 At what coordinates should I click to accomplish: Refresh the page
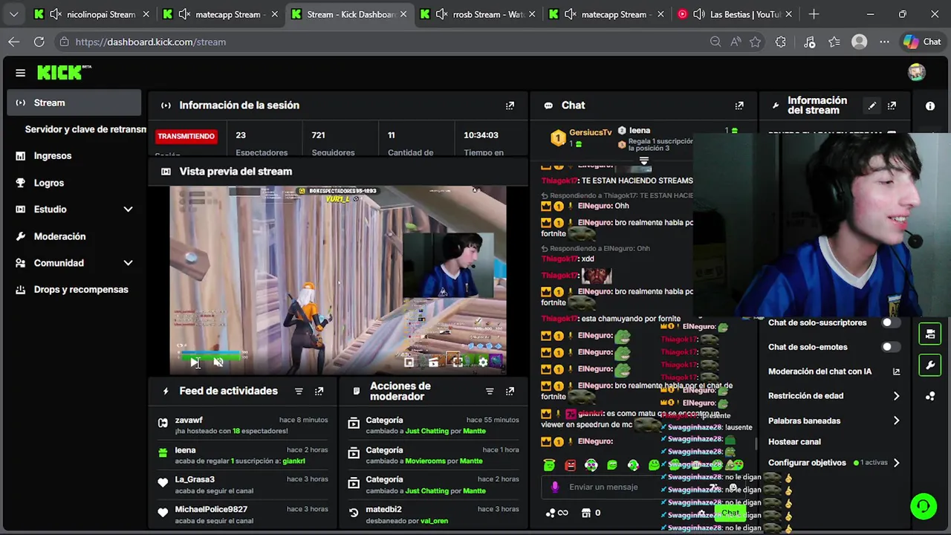39,42
